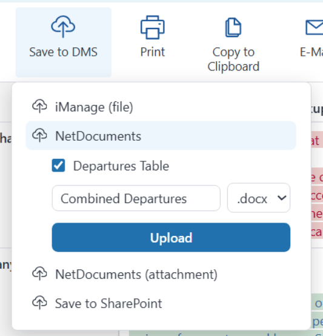Select the NetDocuments menu entry
The width and height of the screenshot is (323, 336).
[161, 135]
